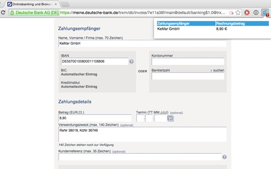Click the Zahlungsempfänger page heading

79,28
